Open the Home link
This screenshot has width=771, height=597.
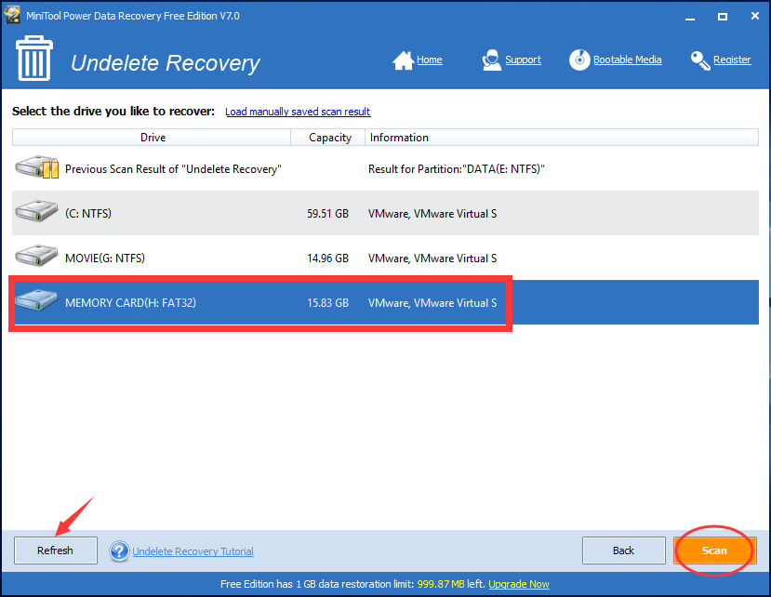click(x=430, y=60)
